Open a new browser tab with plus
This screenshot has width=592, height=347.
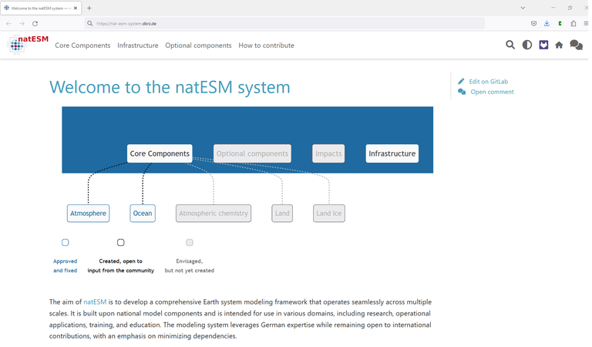tap(89, 8)
